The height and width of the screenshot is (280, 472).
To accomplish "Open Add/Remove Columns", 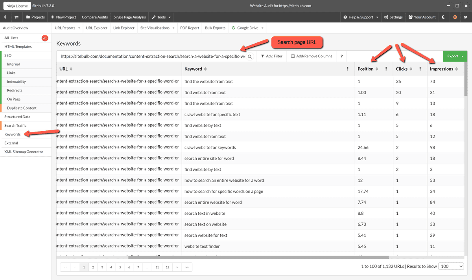I will tap(312, 56).
